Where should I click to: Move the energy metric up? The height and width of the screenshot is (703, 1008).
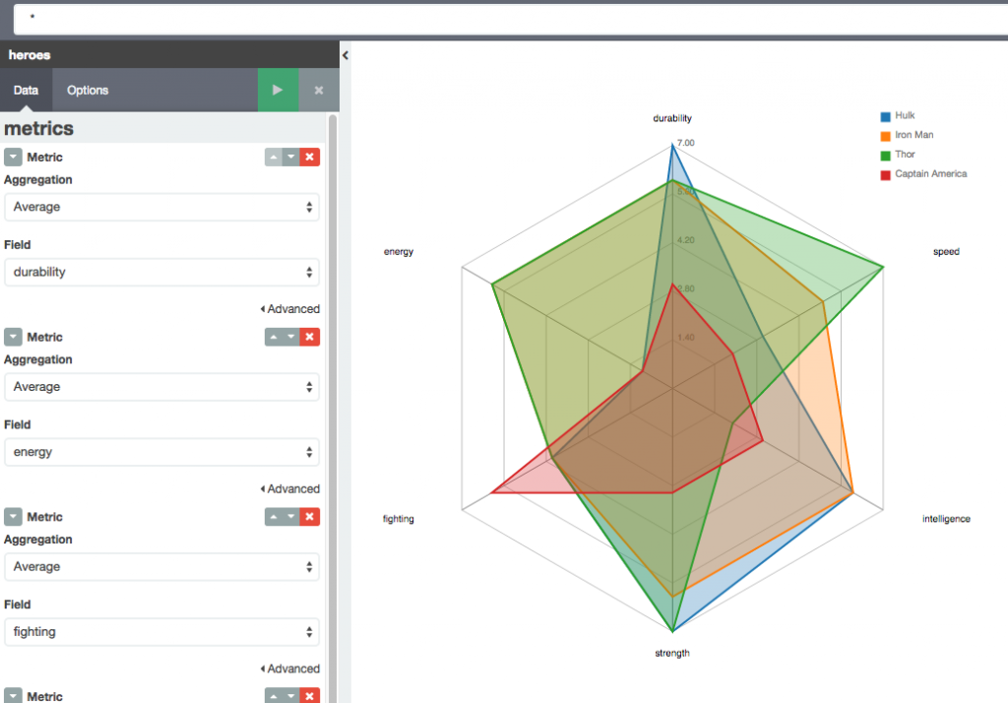(274, 337)
